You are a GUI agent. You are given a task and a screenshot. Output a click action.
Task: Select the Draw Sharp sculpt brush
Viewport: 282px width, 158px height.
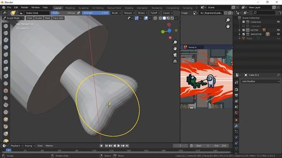click(6, 33)
